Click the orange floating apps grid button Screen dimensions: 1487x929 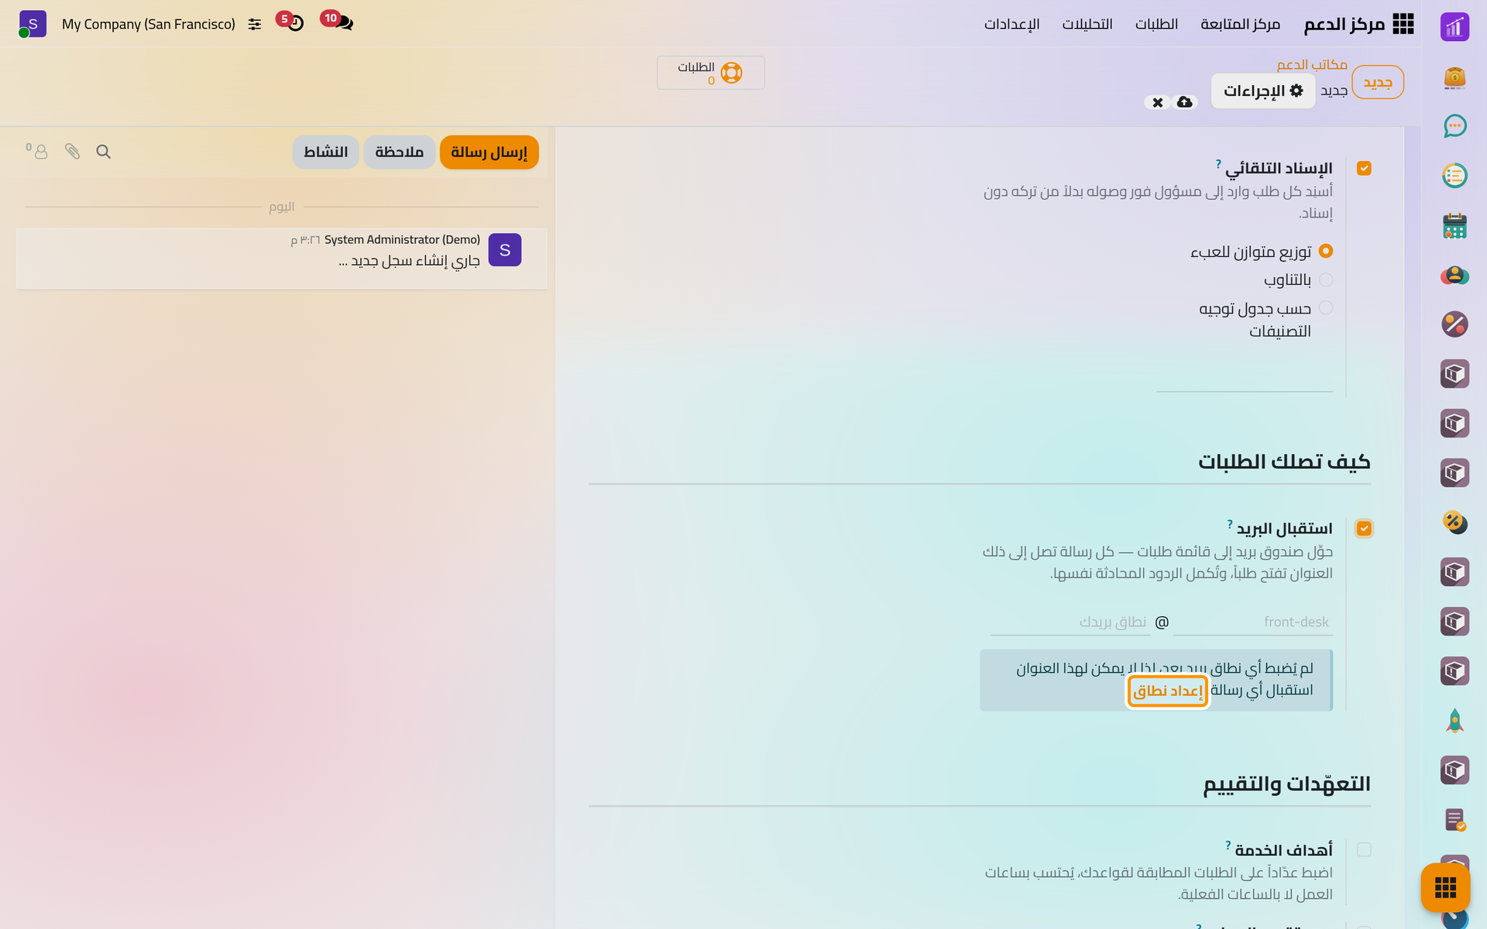click(1445, 887)
